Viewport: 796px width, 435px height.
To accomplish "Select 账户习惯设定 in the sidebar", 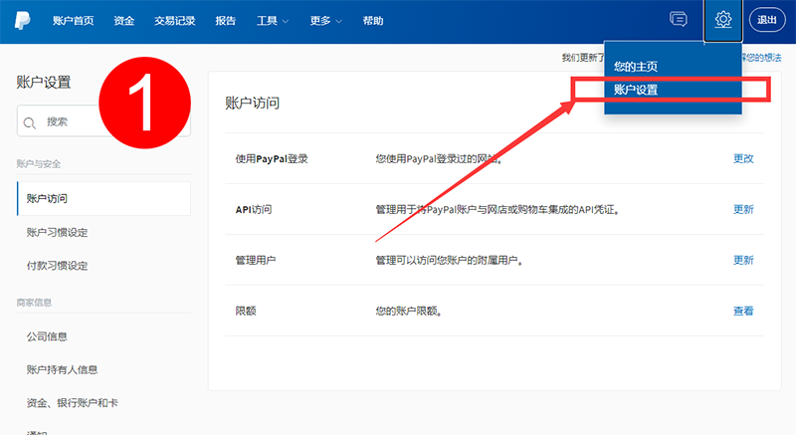I will pos(58,232).
